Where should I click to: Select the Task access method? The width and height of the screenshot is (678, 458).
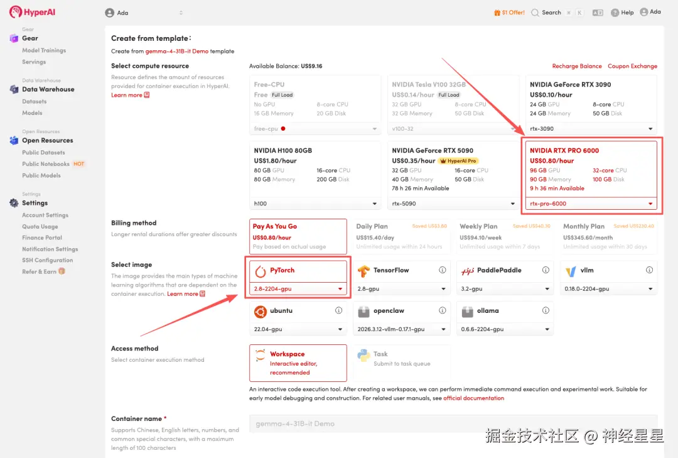click(x=402, y=363)
